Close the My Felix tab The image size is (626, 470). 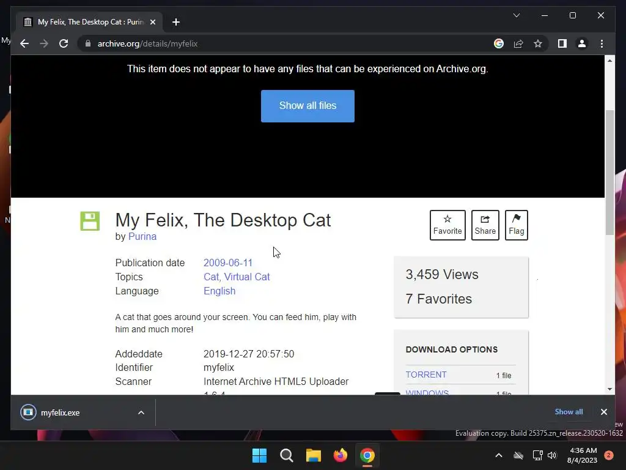click(152, 22)
